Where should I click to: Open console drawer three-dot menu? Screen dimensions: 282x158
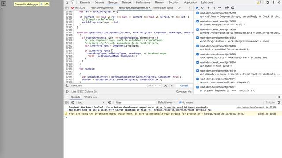[67, 97]
